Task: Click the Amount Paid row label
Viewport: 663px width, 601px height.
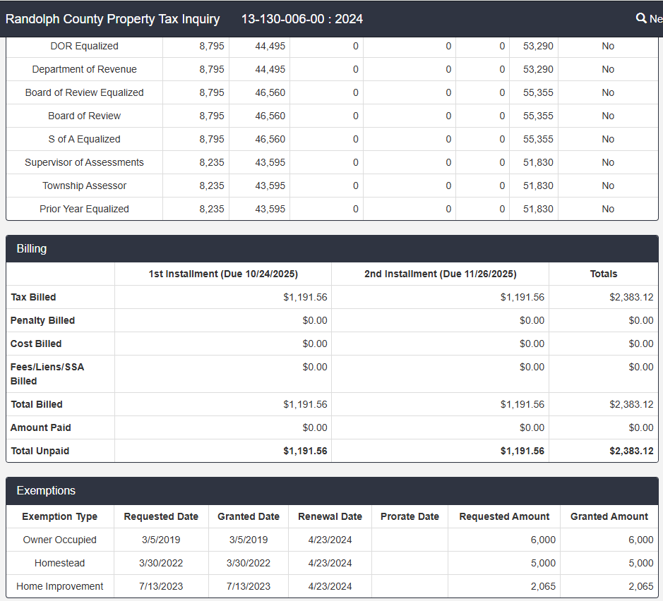Action: coord(40,427)
